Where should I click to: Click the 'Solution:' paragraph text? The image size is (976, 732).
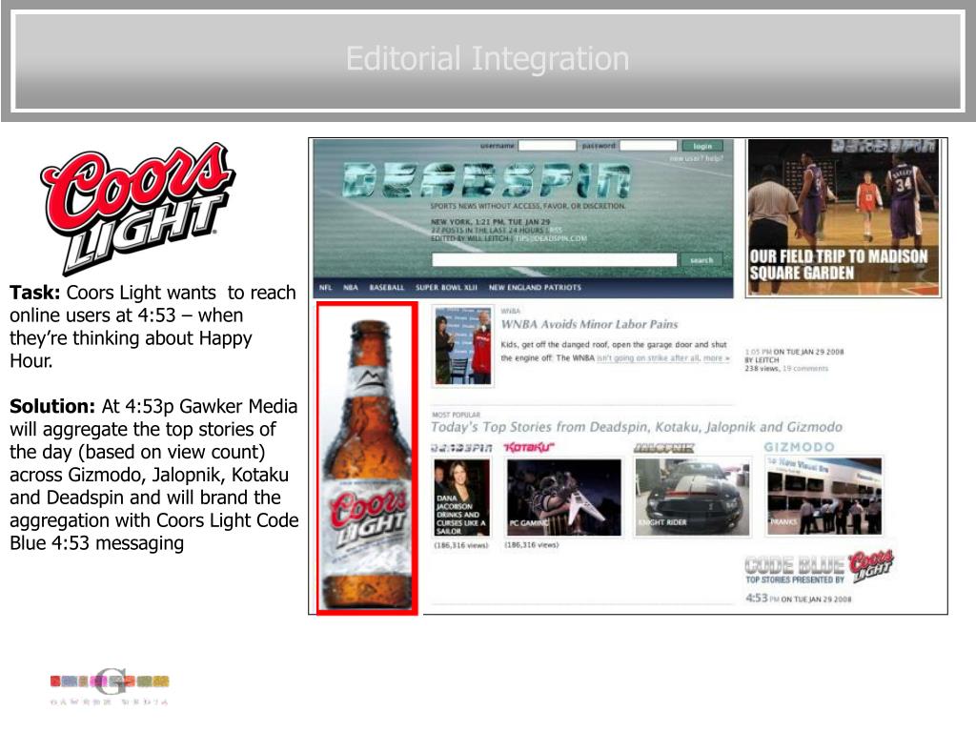pyautogui.click(x=154, y=475)
